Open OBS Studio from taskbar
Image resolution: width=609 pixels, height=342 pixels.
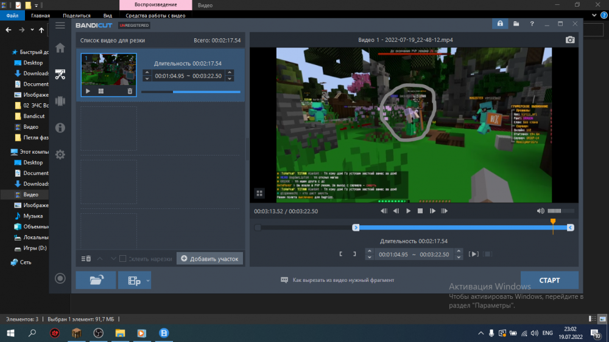98,333
